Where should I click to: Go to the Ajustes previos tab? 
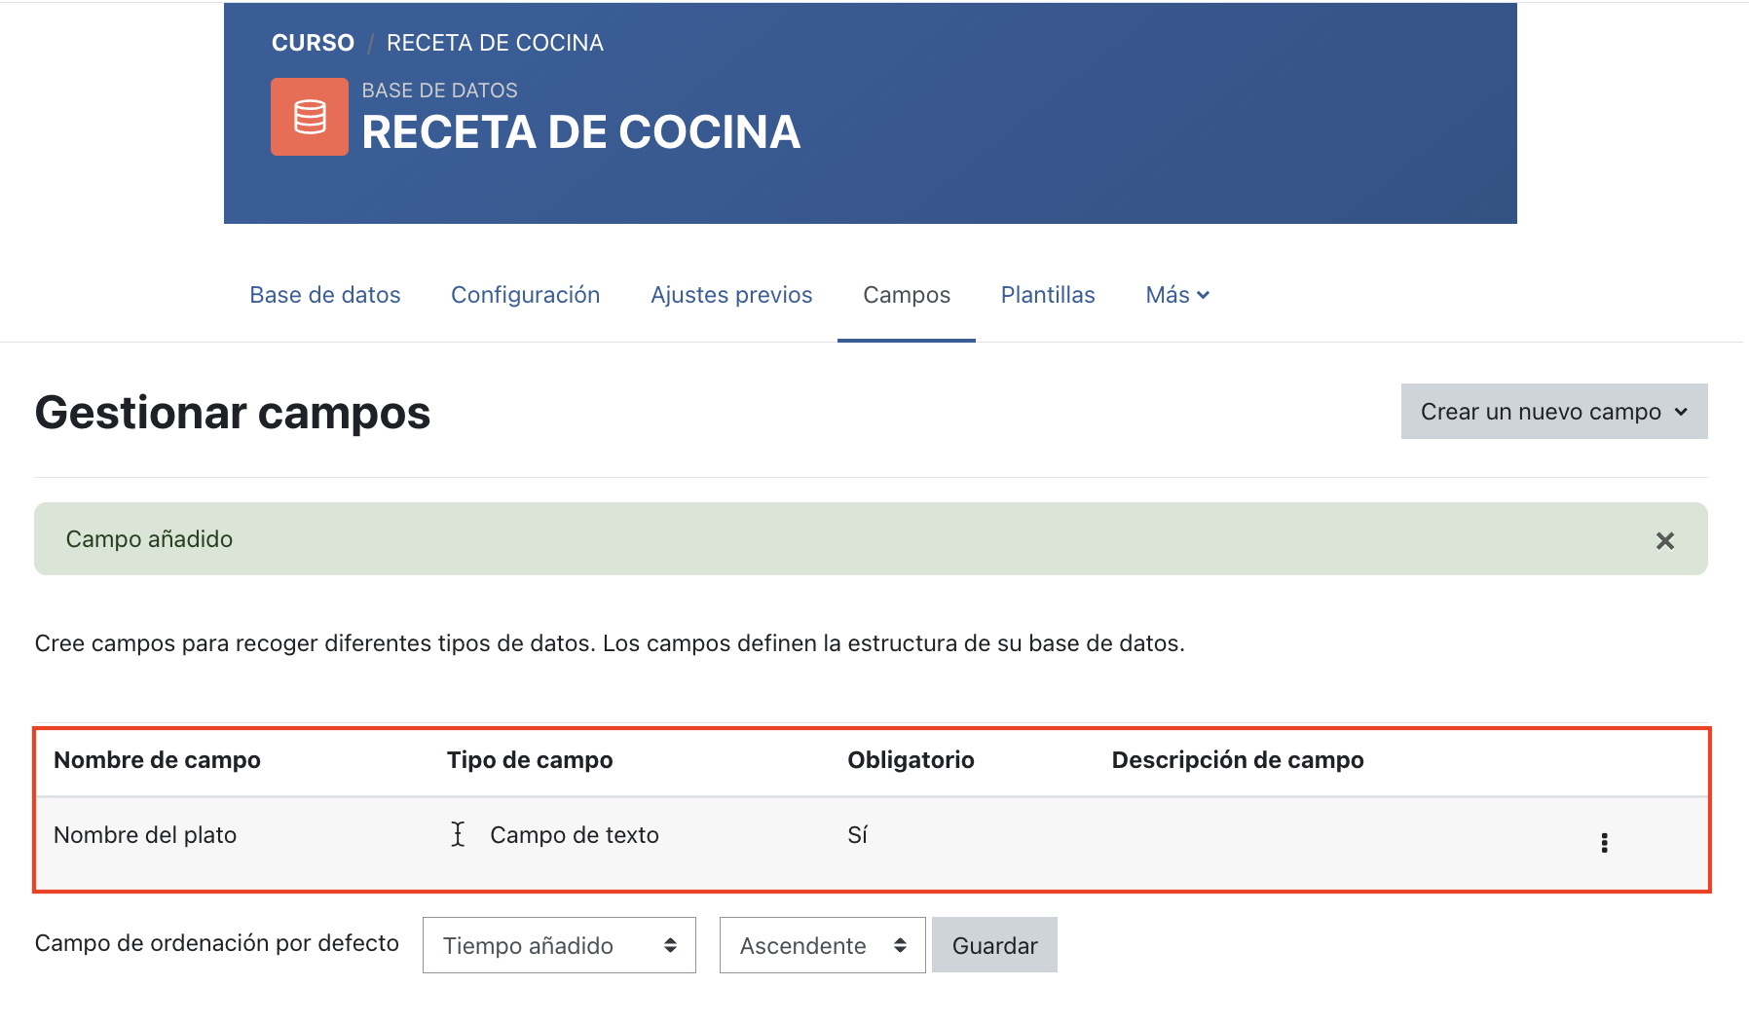pyautogui.click(x=731, y=295)
